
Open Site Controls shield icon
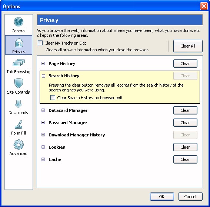pyautogui.click(x=19, y=83)
